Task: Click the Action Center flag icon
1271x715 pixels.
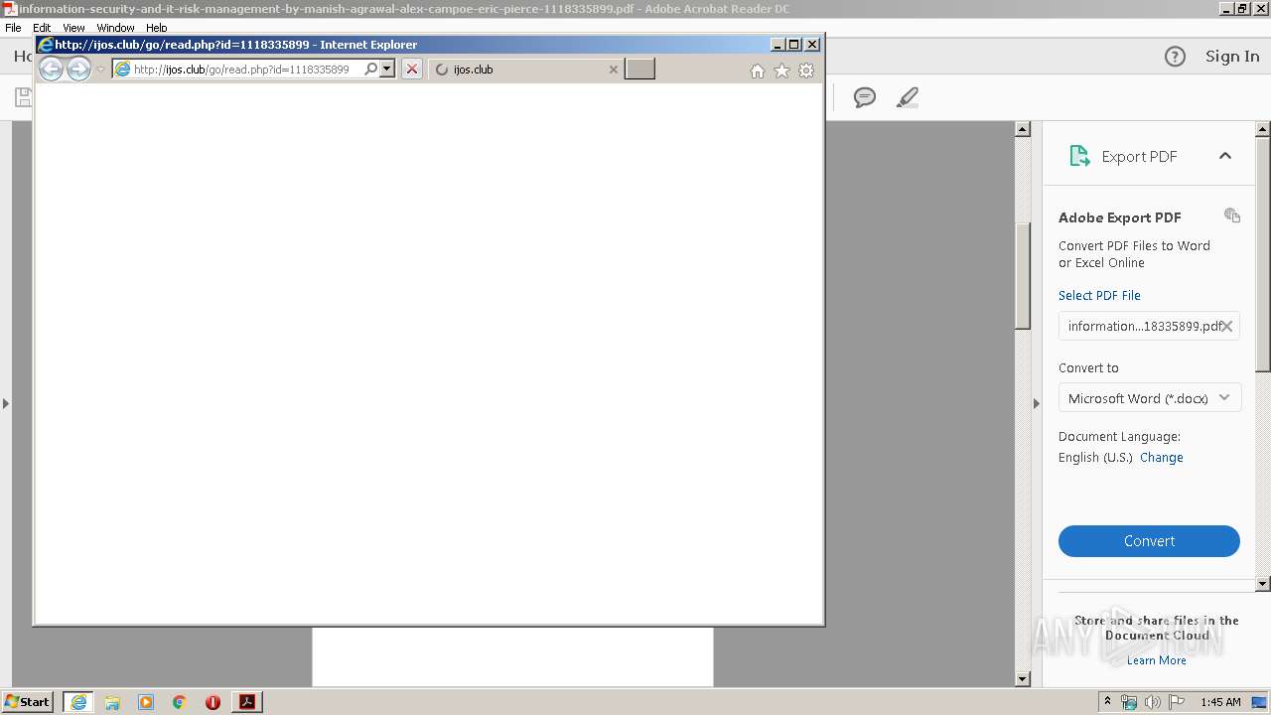Action: tap(1177, 702)
